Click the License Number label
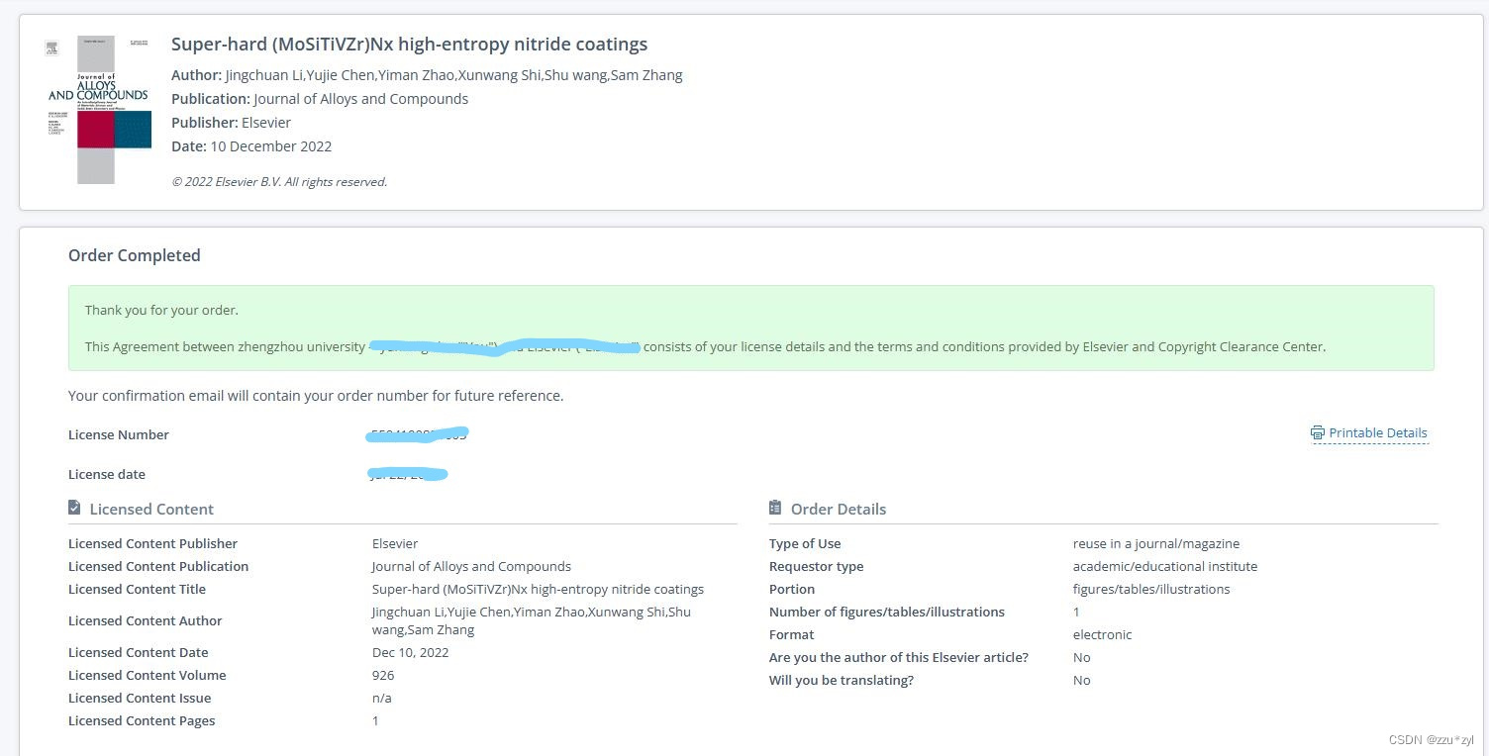The image size is (1489, 756). point(119,434)
